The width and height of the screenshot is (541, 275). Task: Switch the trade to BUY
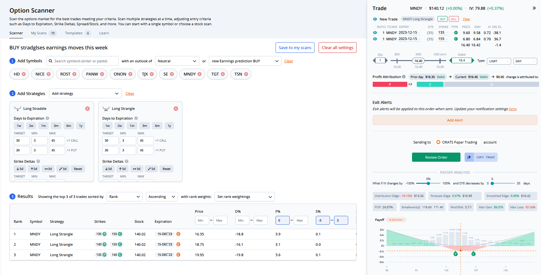pos(443,19)
